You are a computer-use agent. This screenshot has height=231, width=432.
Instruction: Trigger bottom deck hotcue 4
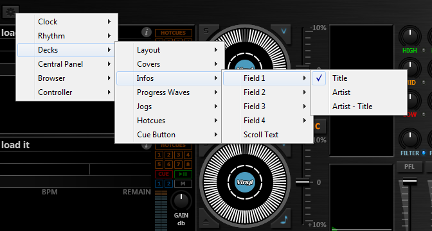pyautogui.click(x=188, y=155)
